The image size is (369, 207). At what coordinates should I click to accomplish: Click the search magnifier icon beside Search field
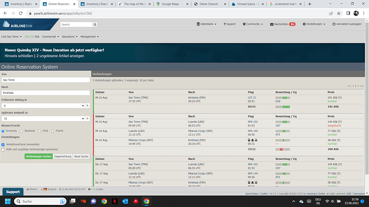95,25
